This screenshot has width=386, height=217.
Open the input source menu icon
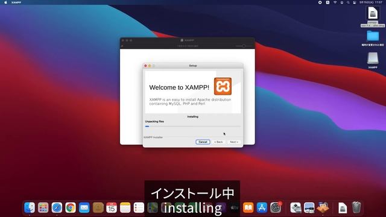[327, 2]
